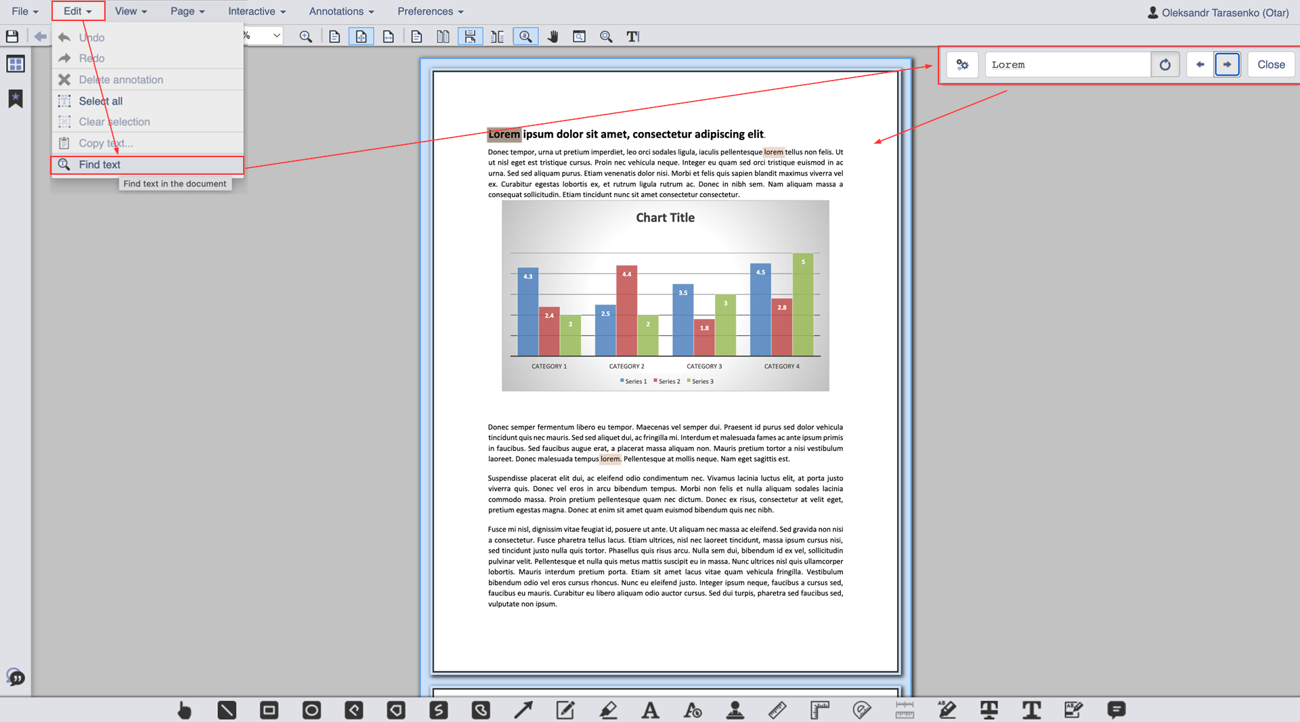Toggle continuous page layout mode
The image size is (1300, 722).
(x=470, y=37)
